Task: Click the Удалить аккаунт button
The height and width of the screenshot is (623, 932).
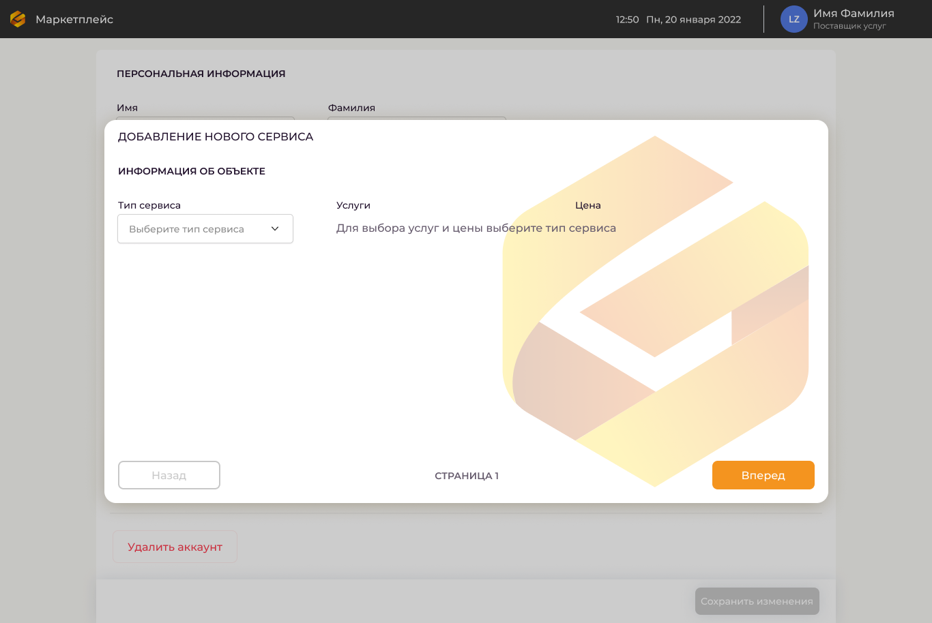Action: point(175,547)
